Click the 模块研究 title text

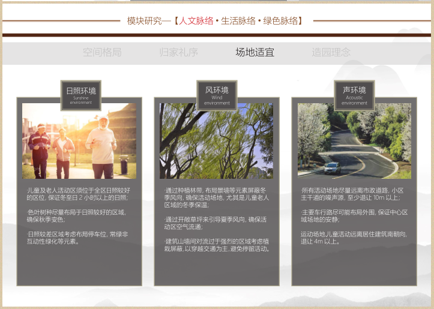pyautogui.click(x=145, y=21)
